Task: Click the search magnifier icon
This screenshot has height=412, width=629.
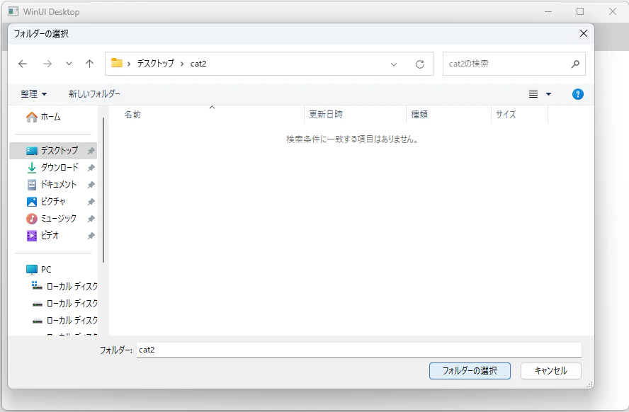Action: 575,64
